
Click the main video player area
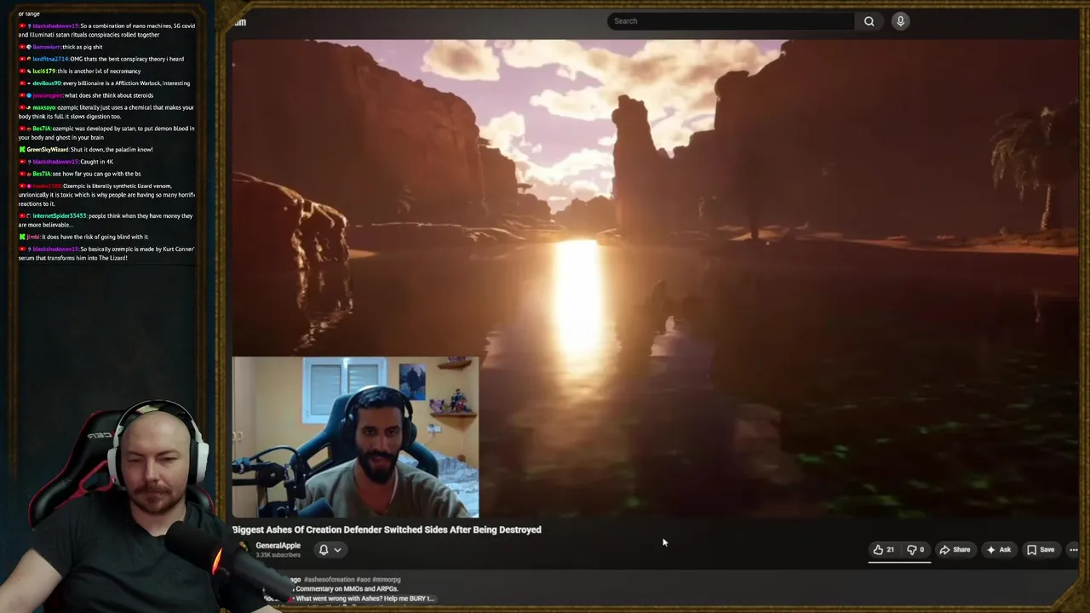pos(655,278)
